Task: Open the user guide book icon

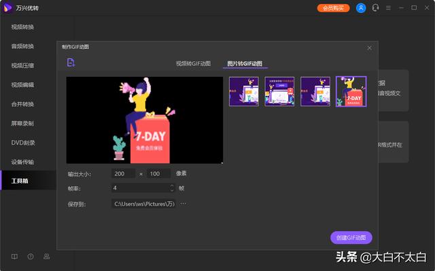Action: coord(14,256)
